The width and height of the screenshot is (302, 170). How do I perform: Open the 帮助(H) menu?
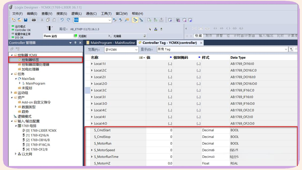[x=137, y=13]
